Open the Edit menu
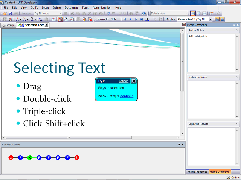 tap(14, 7)
